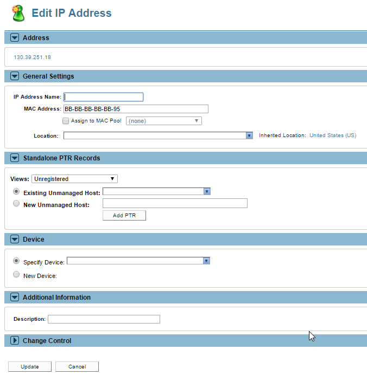Open the Views Unregistered dropdown

[74, 179]
